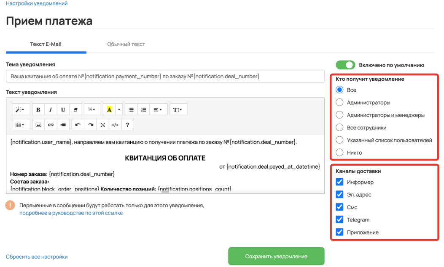
Task: Apply the yellow highlight text color
Action: click(109, 109)
